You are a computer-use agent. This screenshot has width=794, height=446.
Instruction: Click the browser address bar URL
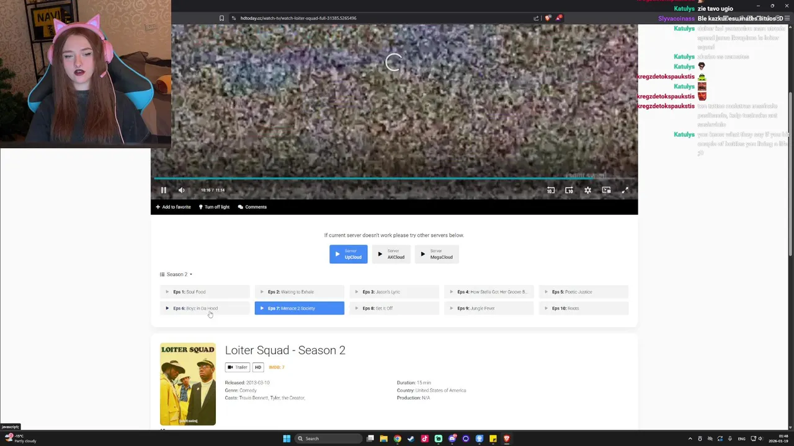pos(298,18)
